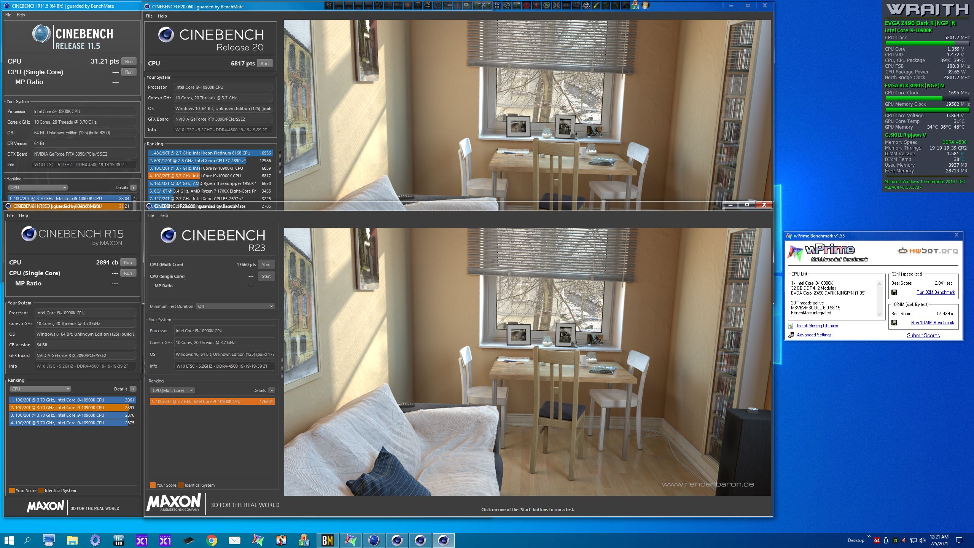Click the 32M benchmark save floppy icon

(x=894, y=292)
